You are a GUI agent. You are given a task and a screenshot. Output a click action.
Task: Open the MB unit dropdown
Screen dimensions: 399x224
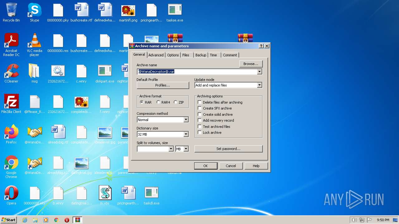tap(186, 149)
